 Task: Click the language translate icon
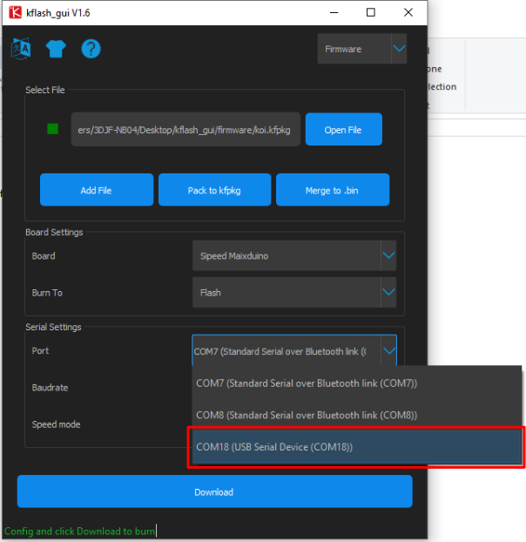click(20, 49)
